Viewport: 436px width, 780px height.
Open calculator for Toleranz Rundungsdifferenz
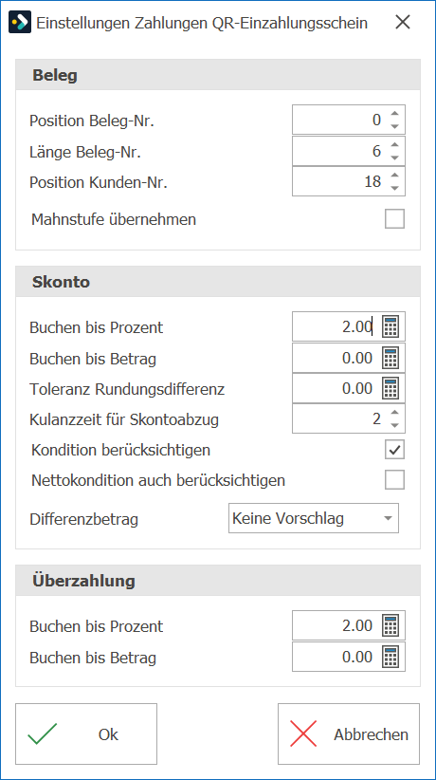click(391, 388)
